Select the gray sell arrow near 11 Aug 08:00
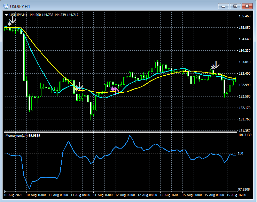This screenshot has height=202, width=257. pyautogui.click(x=79, y=86)
